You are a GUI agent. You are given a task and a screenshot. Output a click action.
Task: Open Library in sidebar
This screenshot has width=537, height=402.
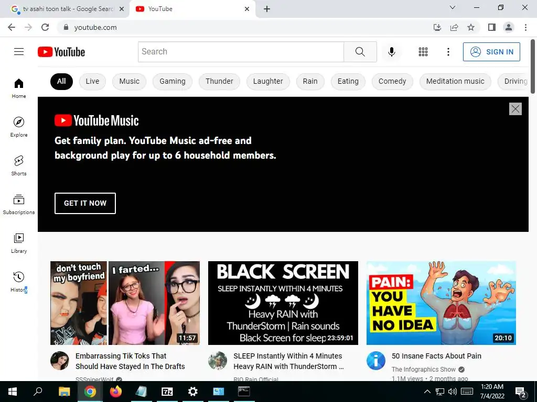19,243
